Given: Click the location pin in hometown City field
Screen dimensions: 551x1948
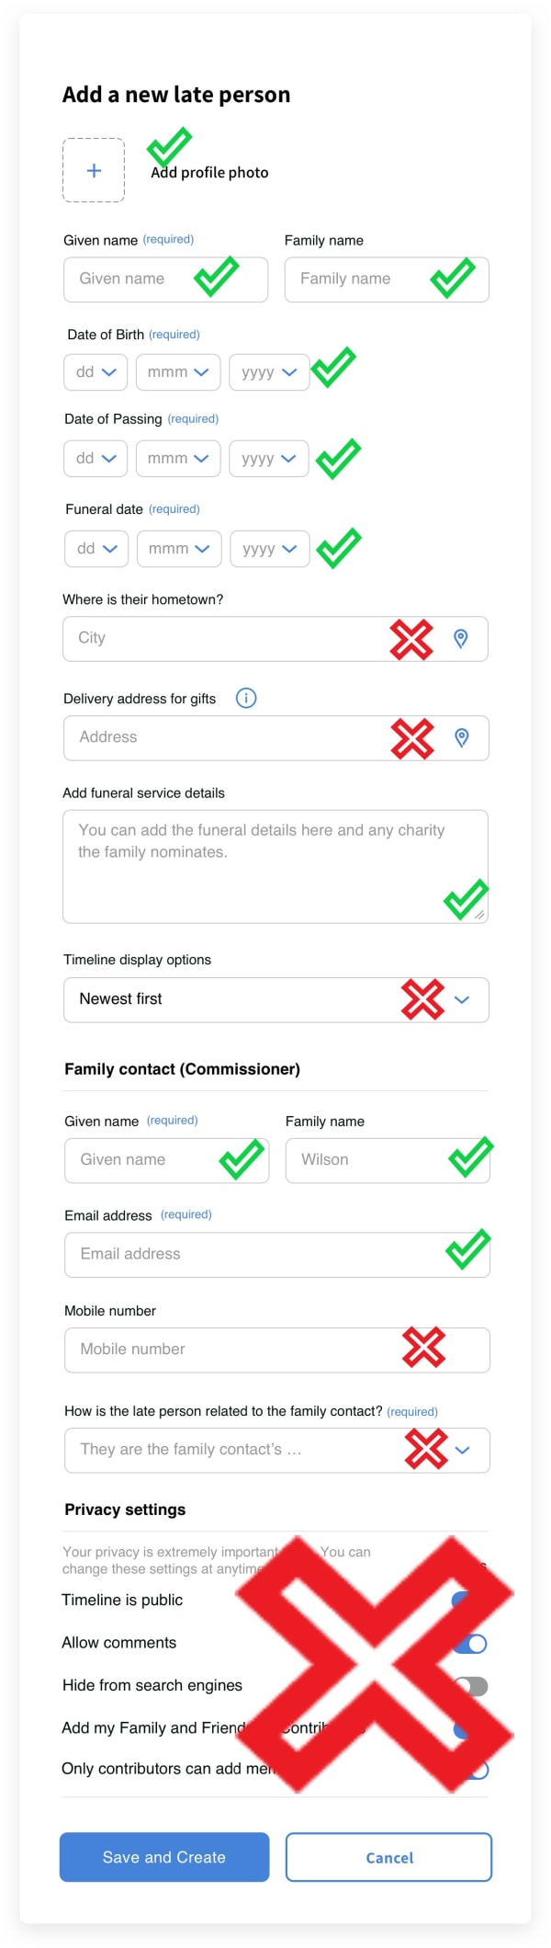Looking at the screenshot, I should coord(461,639).
